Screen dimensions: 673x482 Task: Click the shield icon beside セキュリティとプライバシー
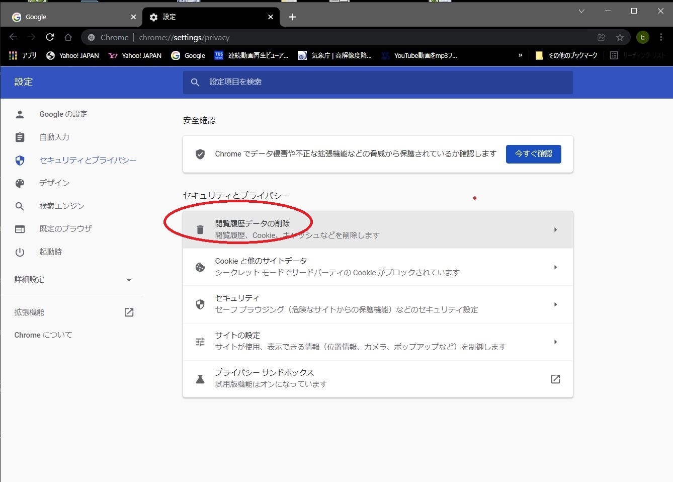(20, 160)
